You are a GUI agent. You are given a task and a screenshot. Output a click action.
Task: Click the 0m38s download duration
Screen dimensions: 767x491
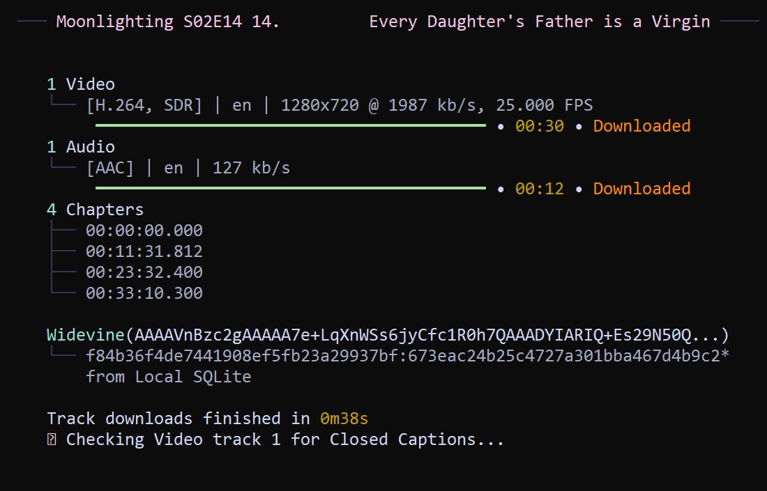(344, 419)
